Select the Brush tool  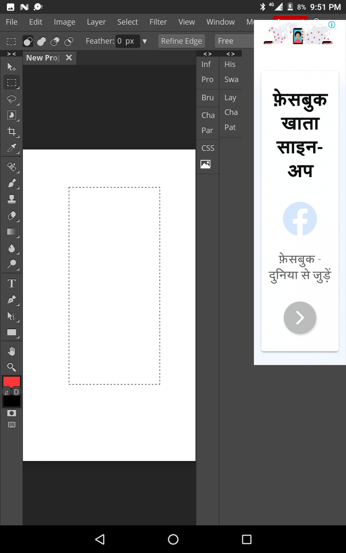[12, 183]
